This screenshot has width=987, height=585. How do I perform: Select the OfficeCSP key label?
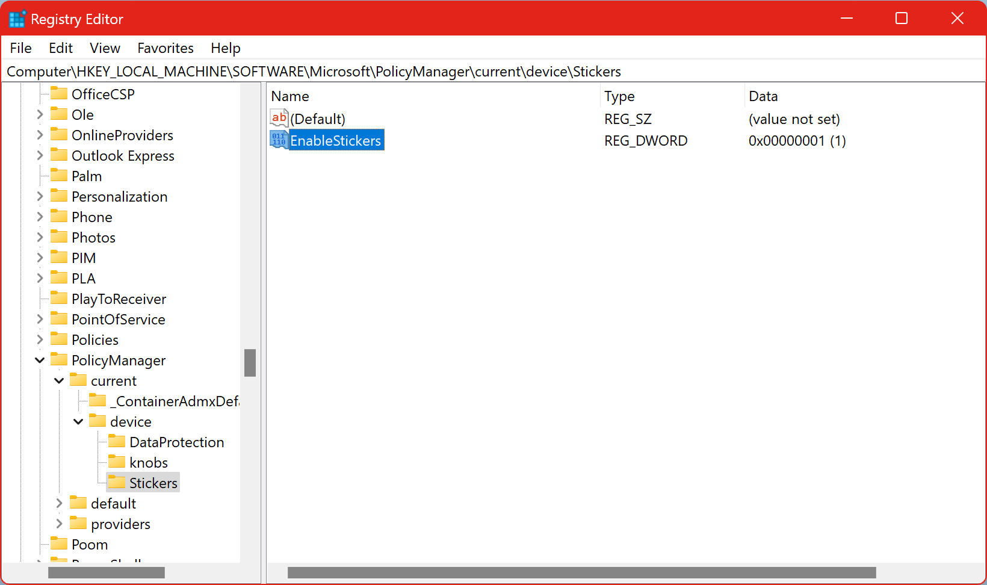103,94
